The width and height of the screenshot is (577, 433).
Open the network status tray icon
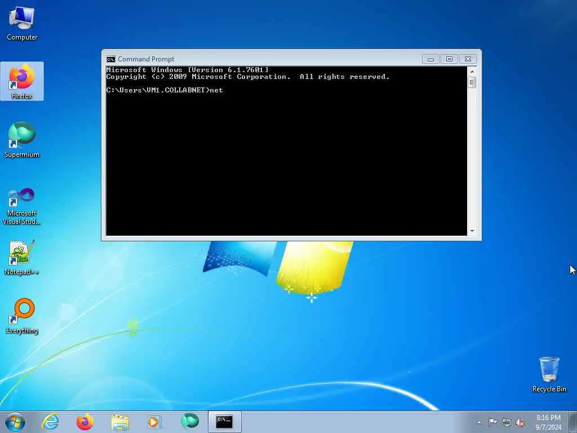point(507,422)
